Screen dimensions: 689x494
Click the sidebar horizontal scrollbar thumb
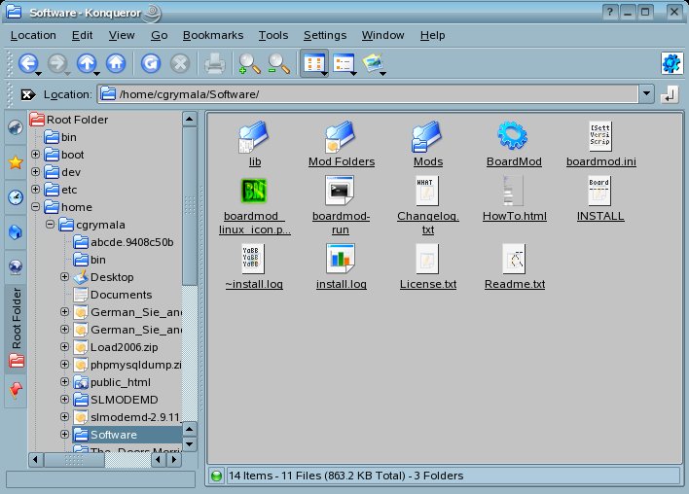click(x=74, y=460)
